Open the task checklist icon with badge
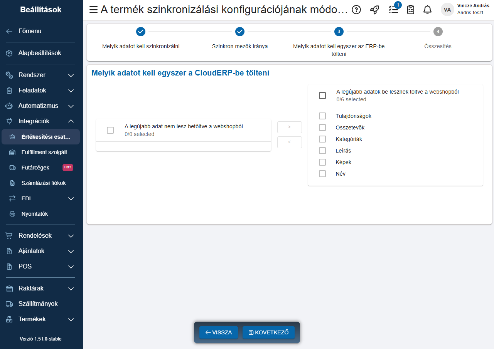494x349 pixels. 393,10
